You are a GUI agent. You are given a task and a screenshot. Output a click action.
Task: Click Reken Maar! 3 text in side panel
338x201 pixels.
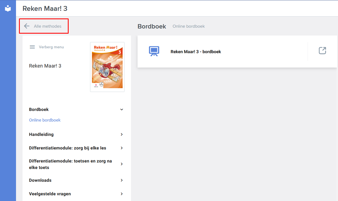click(45, 66)
